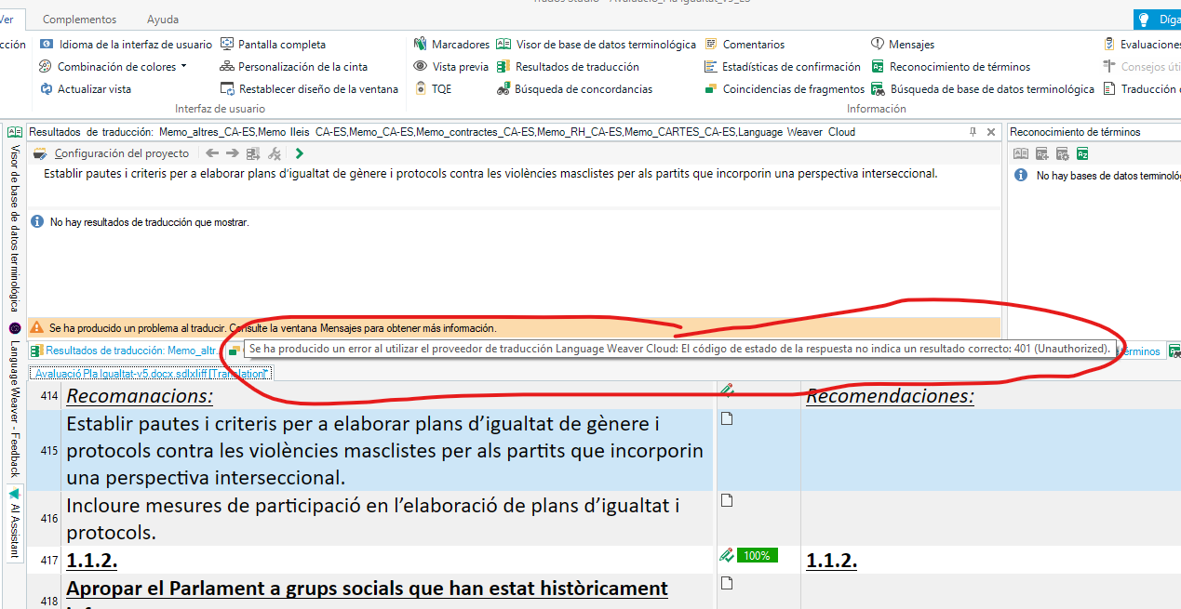The height and width of the screenshot is (609, 1181).
Task: Select segment 414 source Recomanacions:
Action: (140, 396)
